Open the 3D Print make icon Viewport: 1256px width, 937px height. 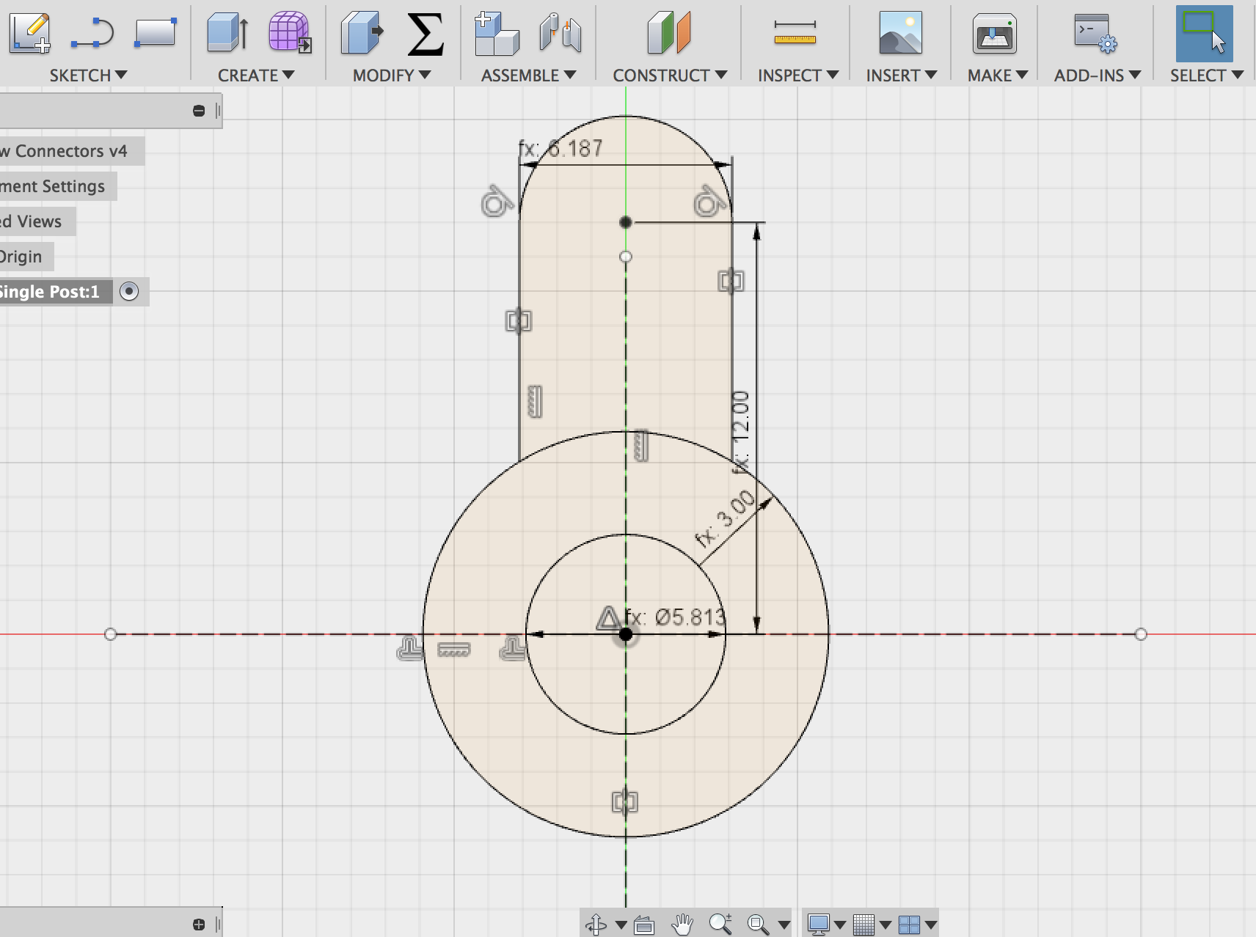pos(995,34)
